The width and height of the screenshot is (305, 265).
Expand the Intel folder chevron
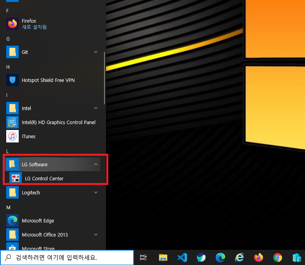96,108
